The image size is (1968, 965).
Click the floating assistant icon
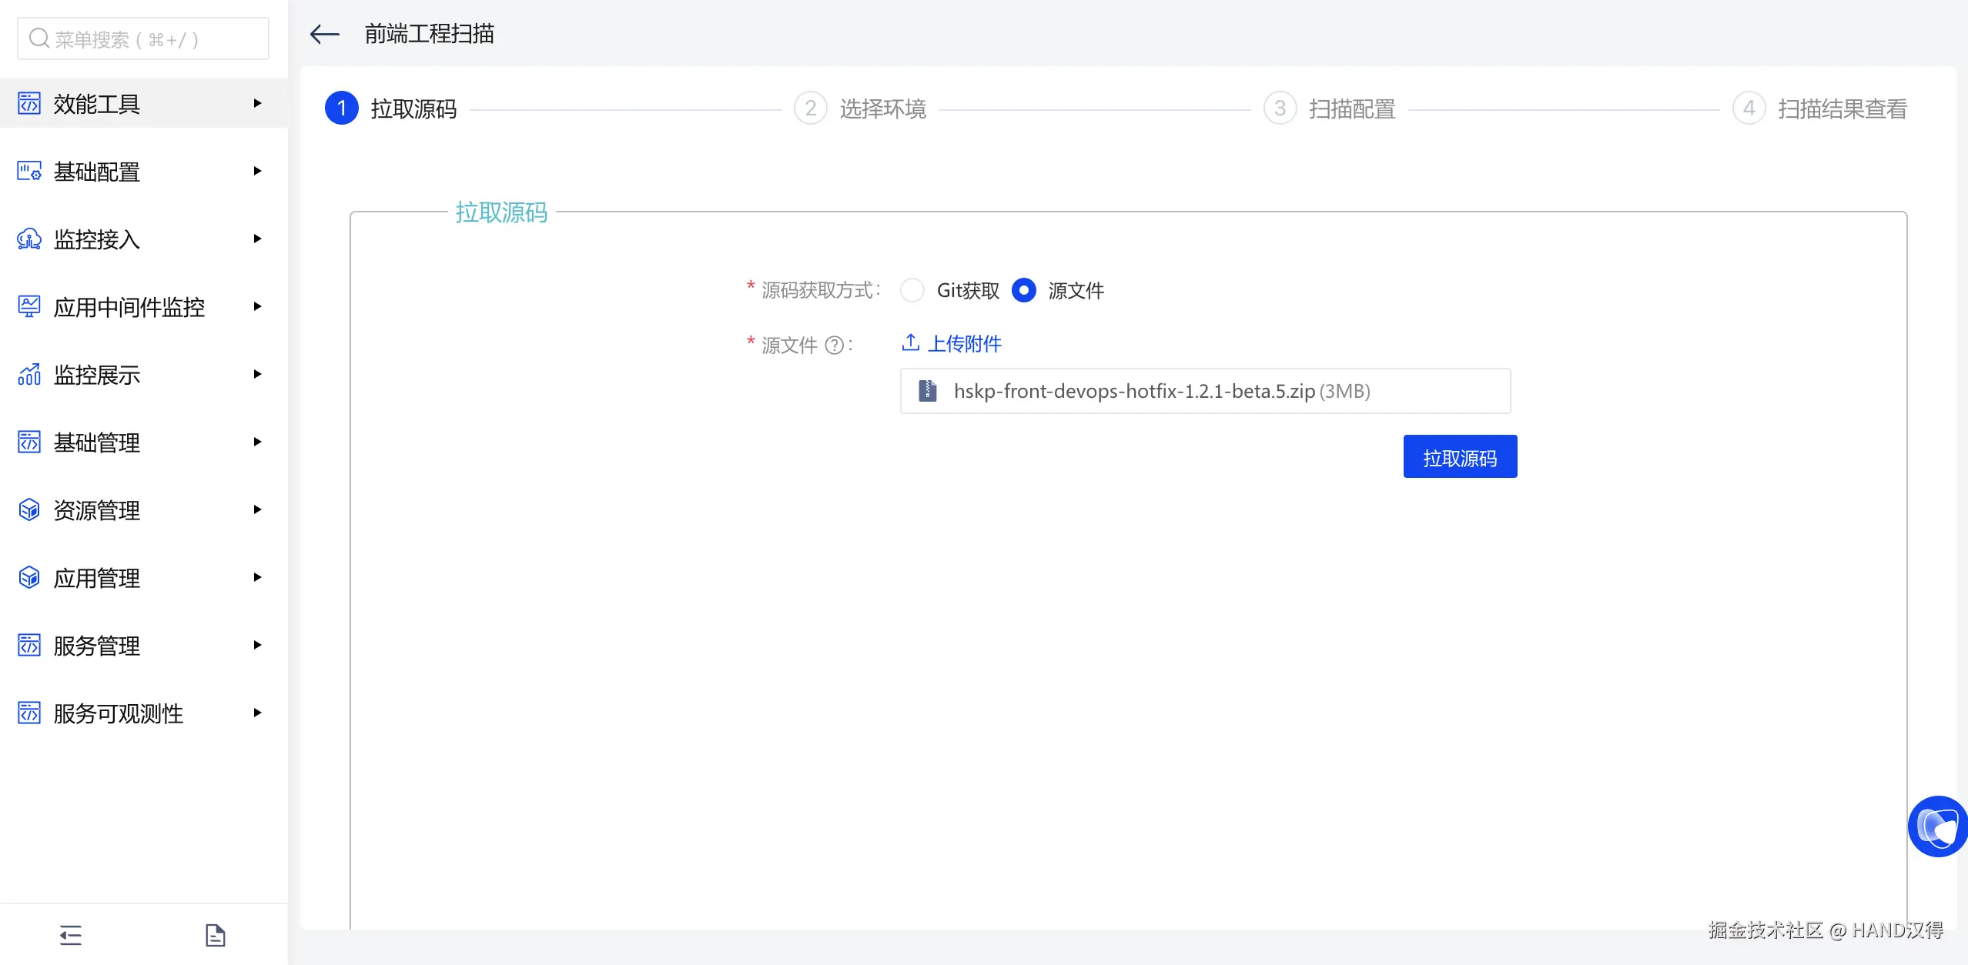tap(1937, 826)
